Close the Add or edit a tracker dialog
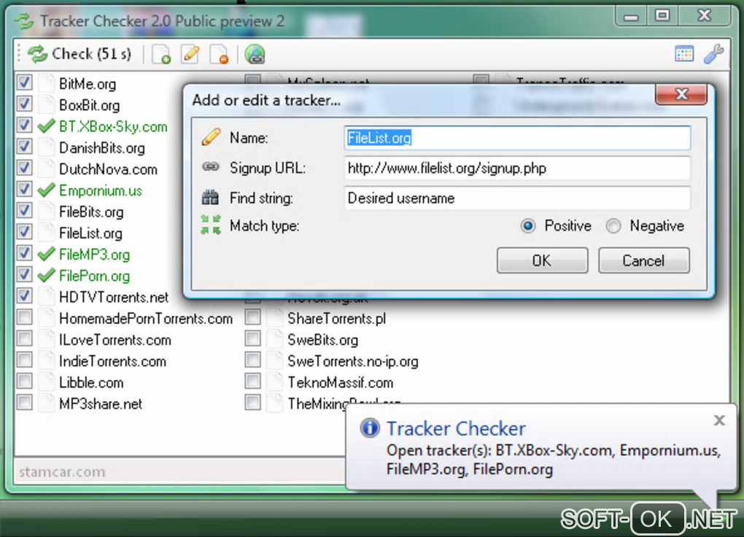The width and height of the screenshot is (744, 537). [x=681, y=94]
